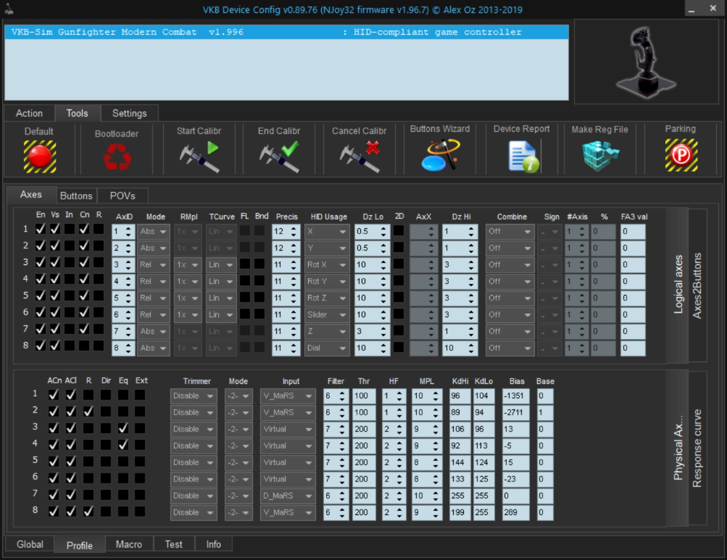Launch Bootloader mode via recycle icon

click(x=117, y=157)
